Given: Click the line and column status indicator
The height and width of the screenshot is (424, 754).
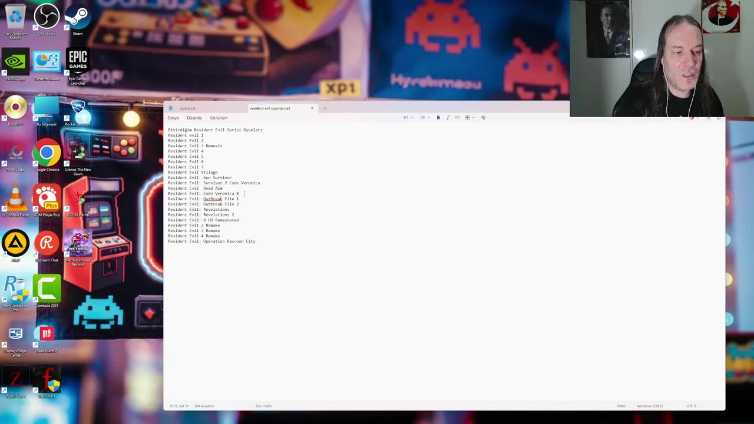Looking at the screenshot, I should coord(179,406).
